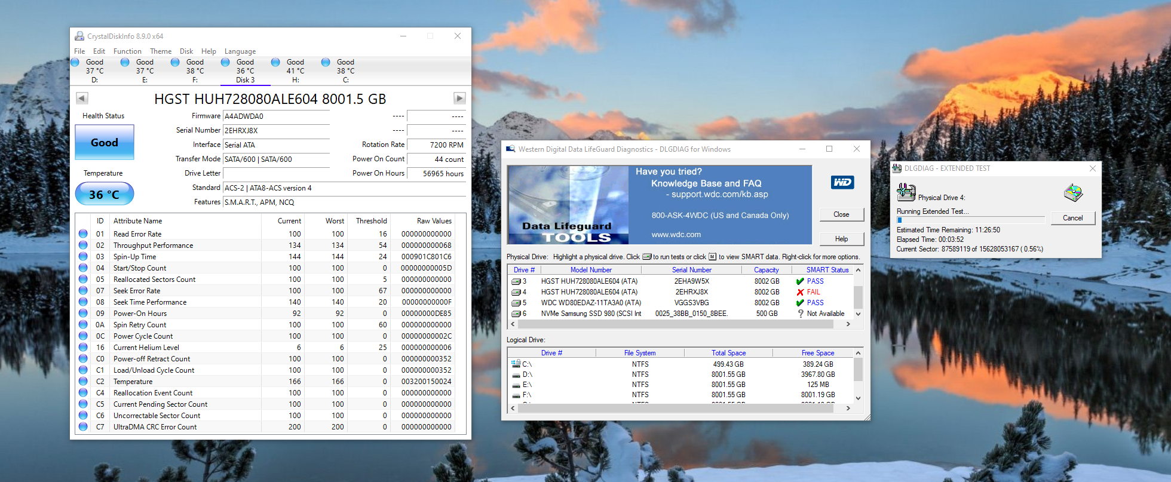The height and width of the screenshot is (482, 1171).
Task: Click the empty Drive Letter field
Action: pos(277,174)
